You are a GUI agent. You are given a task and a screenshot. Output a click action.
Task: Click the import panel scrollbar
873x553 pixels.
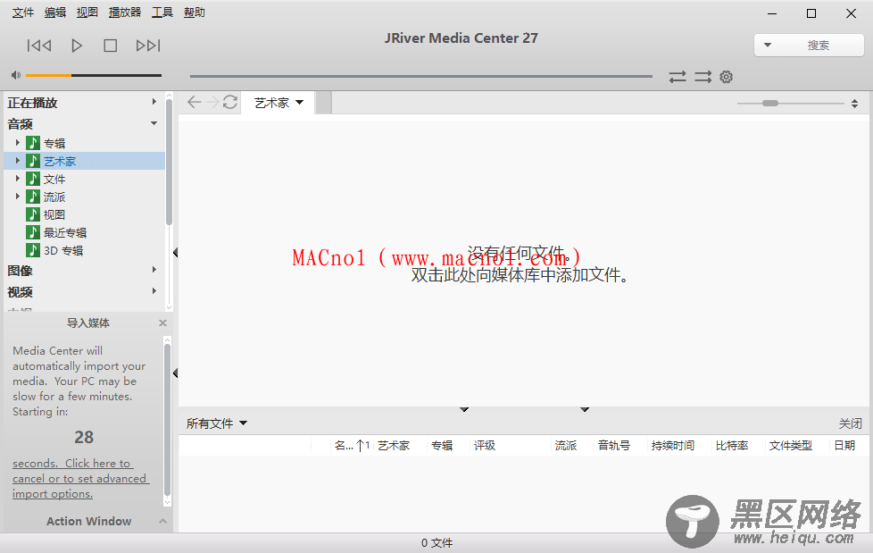pyautogui.click(x=167, y=420)
